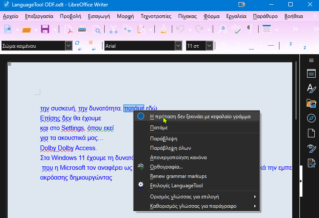This screenshot has height=218, width=319.
Task: Toggle italic formatting
Action: click(x=238, y=46)
